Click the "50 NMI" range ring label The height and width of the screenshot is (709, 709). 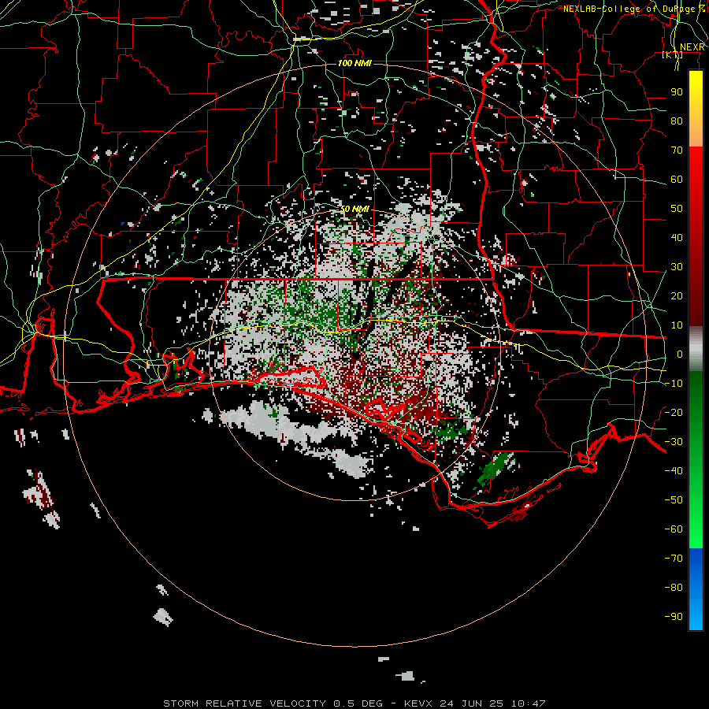[354, 209]
